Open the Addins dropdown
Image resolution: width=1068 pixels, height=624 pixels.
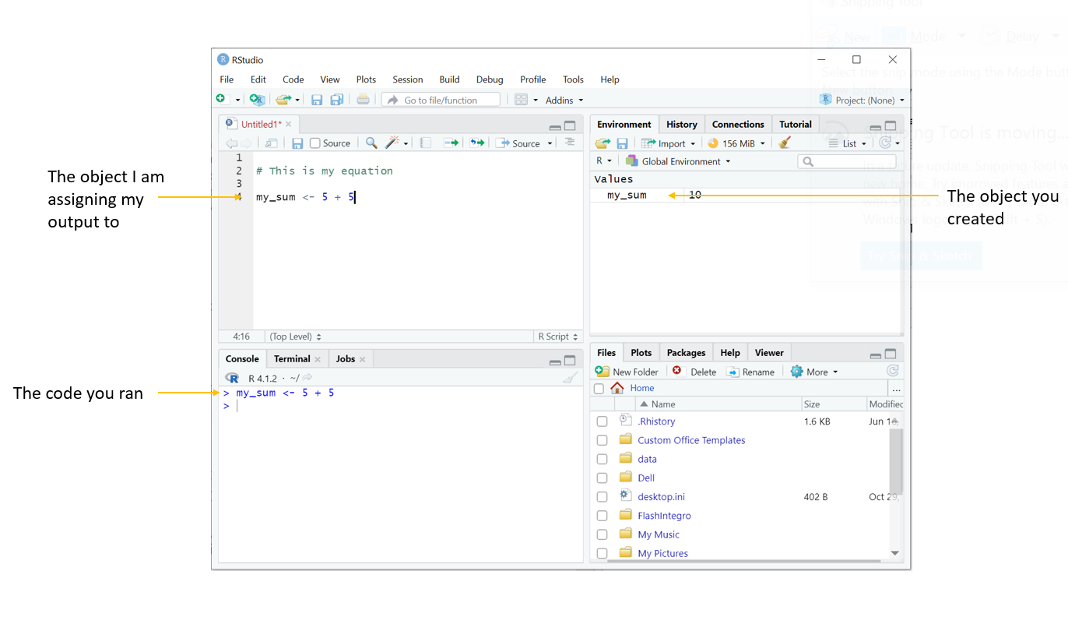(x=564, y=100)
